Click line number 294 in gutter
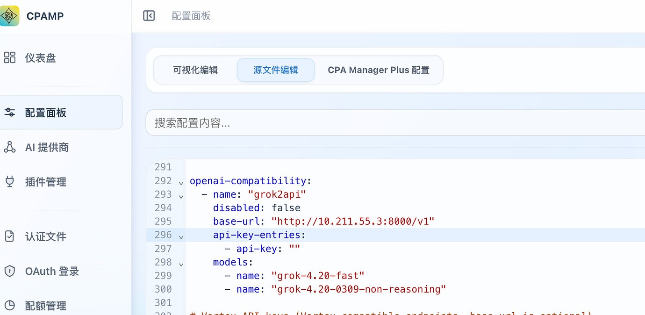The width and height of the screenshot is (645, 315). (163, 208)
